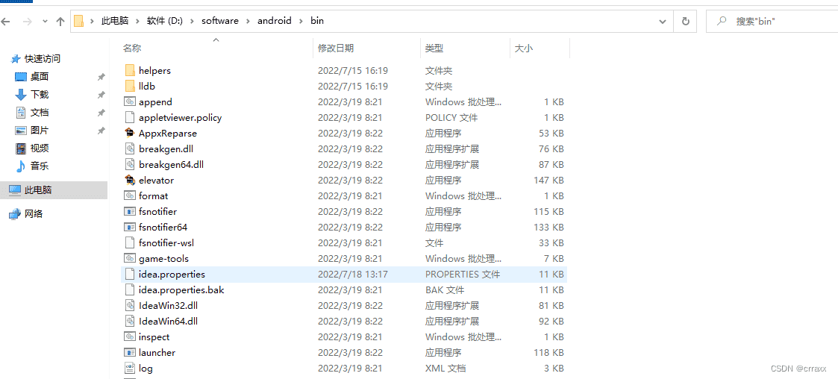Navigate to android in breadcrumb
This screenshot has width=838, height=379.
[275, 22]
